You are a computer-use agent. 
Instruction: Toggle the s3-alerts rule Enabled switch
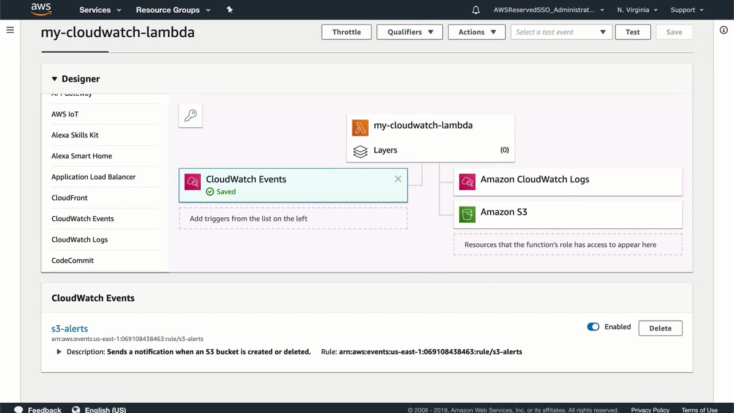coord(593,327)
